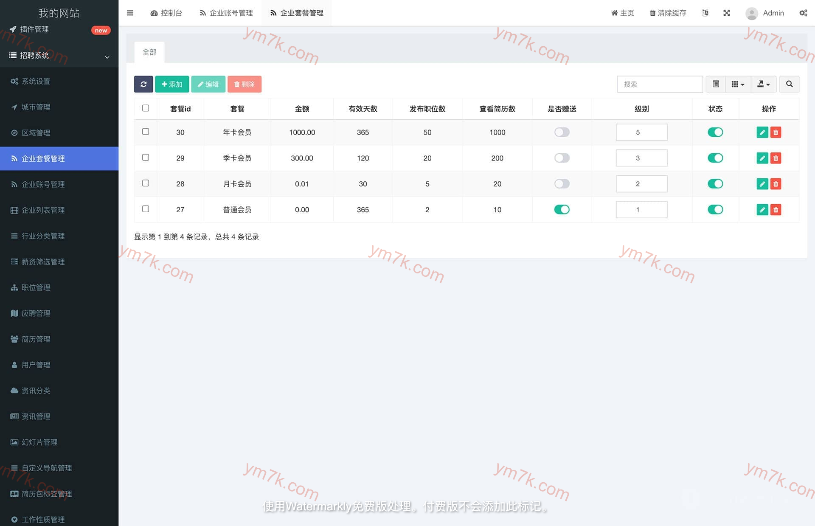Screen dimensions: 815x526
Task: Open 薪资筛选管理 in the sidebar
Action: tap(59, 262)
